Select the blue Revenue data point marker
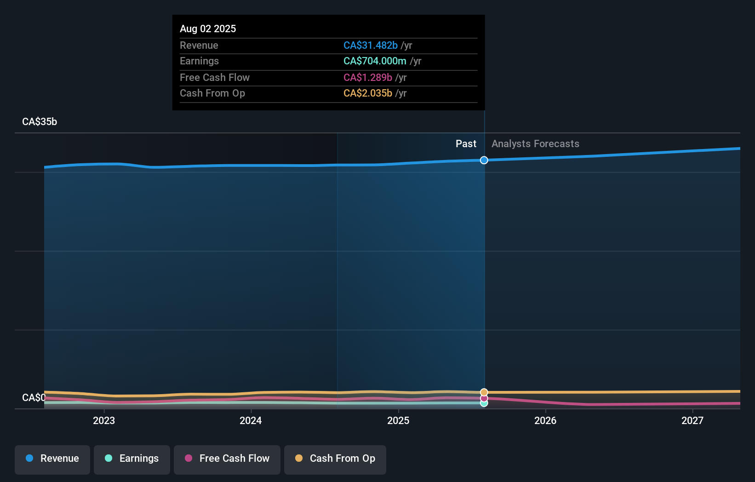This screenshot has height=482, width=755. coord(484,161)
